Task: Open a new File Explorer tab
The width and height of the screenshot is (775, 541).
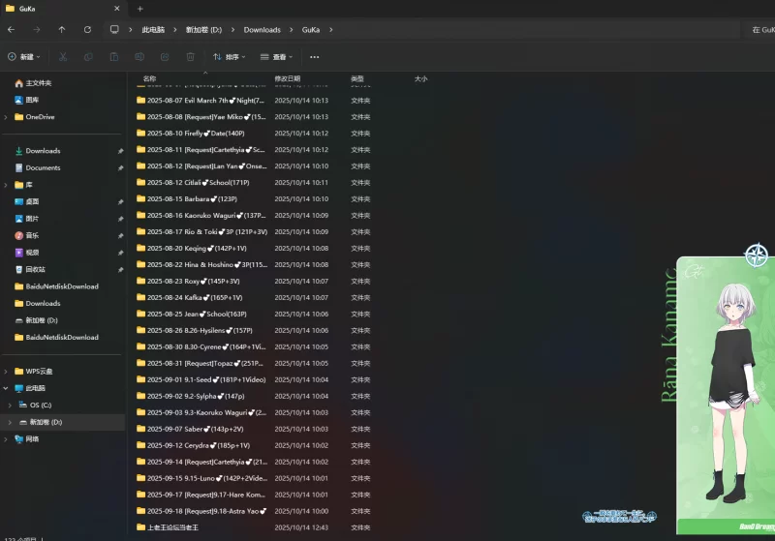Action: coord(139,8)
